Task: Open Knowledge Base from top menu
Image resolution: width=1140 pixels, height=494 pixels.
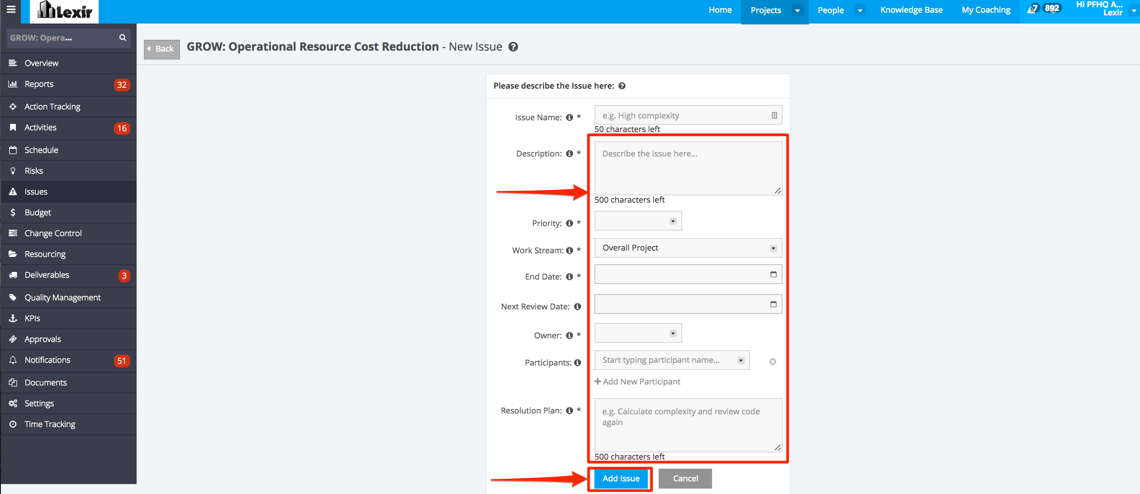Action: (911, 10)
